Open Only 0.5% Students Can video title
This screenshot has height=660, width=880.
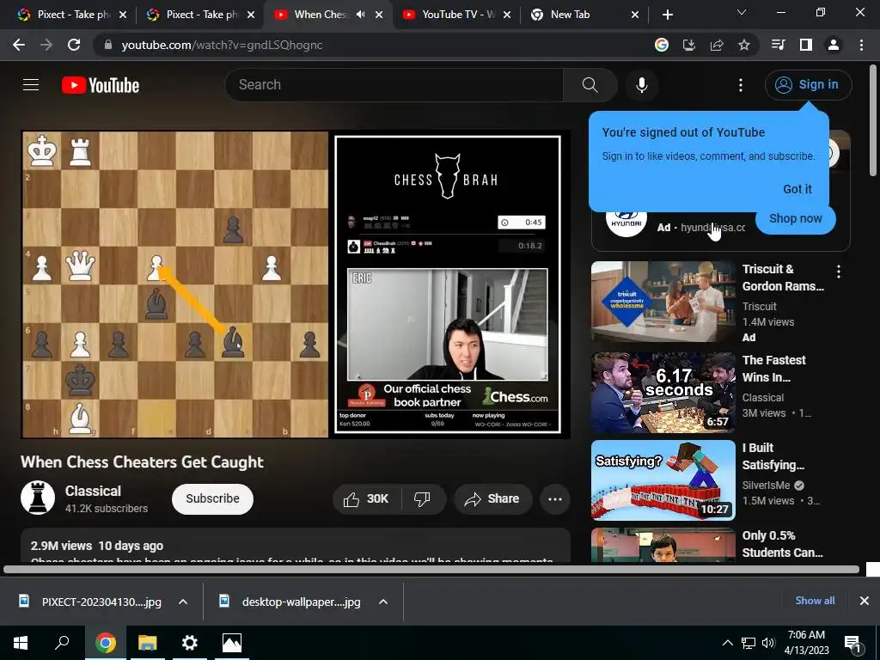(782, 544)
